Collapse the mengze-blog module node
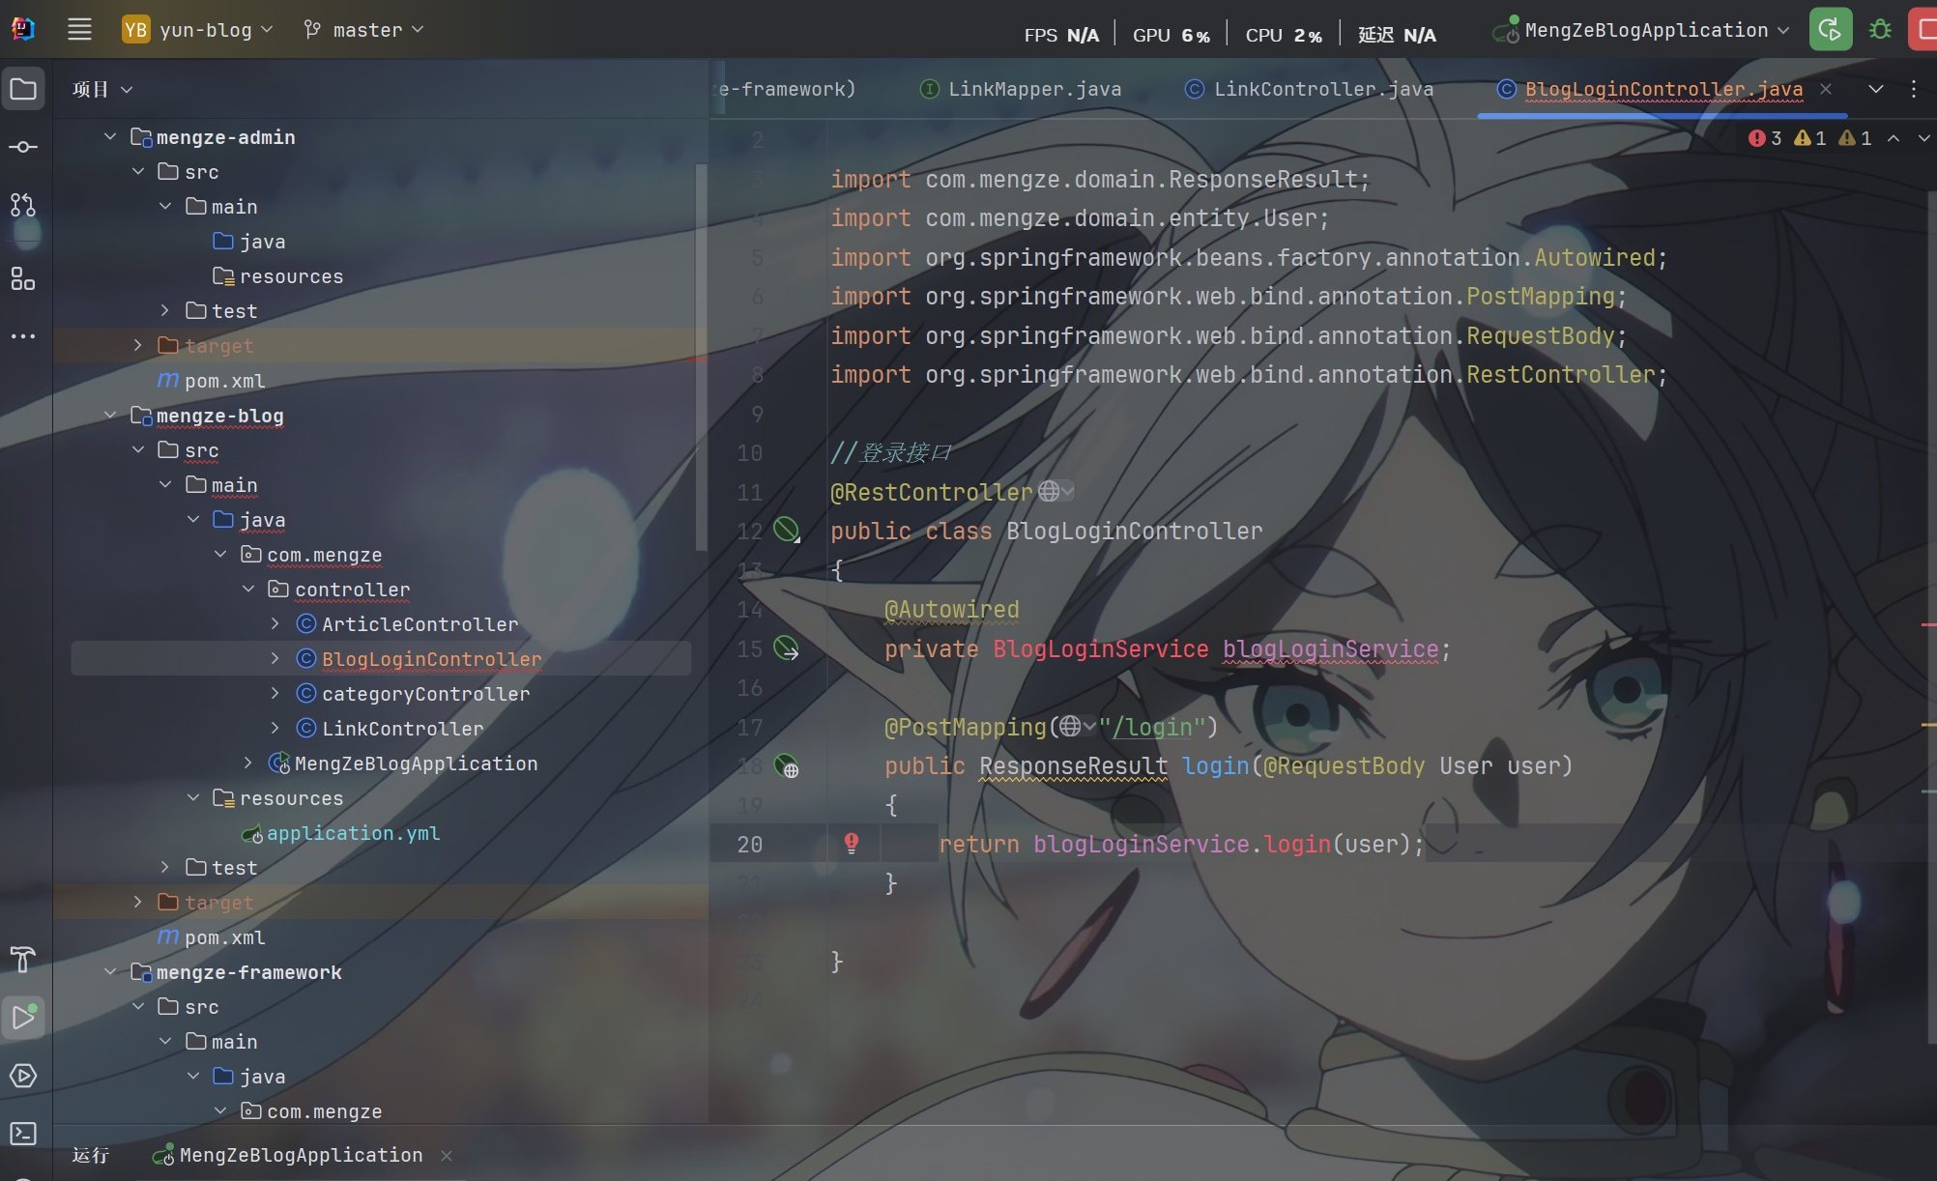This screenshot has width=1937, height=1181. pyautogui.click(x=110, y=416)
